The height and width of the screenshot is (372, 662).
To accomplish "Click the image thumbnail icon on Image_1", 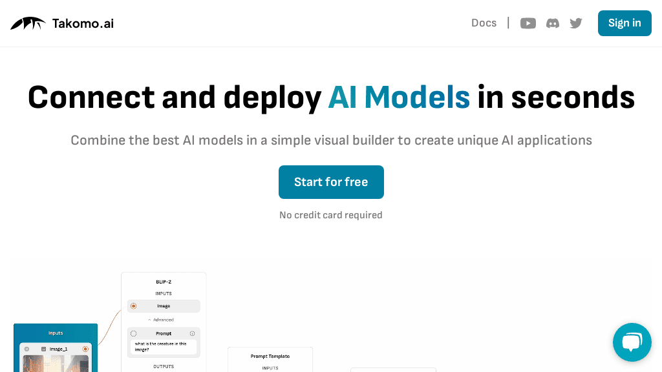I will click(x=43, y=349).
